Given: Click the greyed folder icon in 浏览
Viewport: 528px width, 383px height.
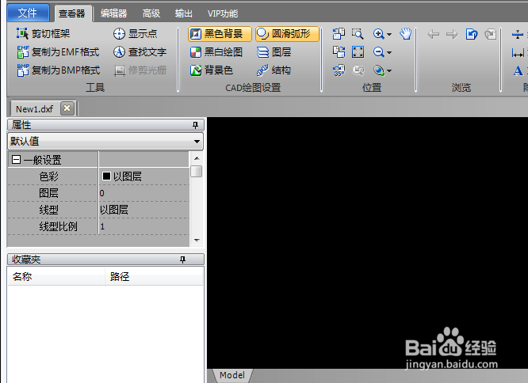Looking at the screenshot, I should coord(490,34).
